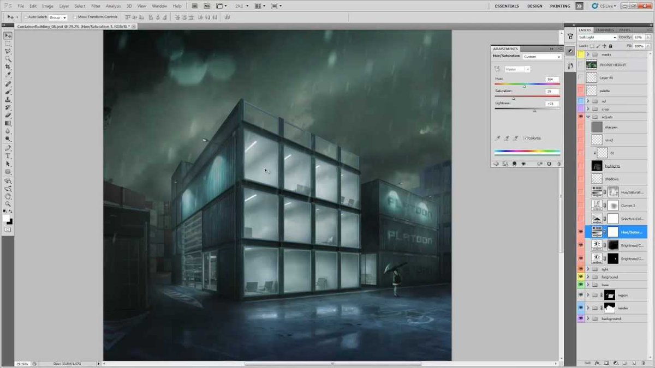Screen dimensions: 655x368
Task: Select the Pen tool
Action: [x=8, y=148]
